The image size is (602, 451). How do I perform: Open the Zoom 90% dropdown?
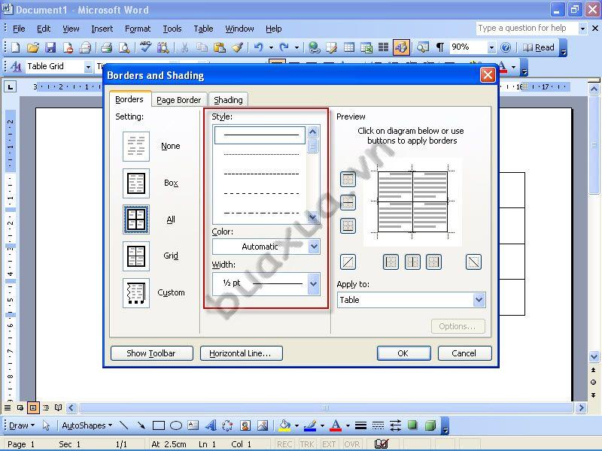click(x=491, y=47)
